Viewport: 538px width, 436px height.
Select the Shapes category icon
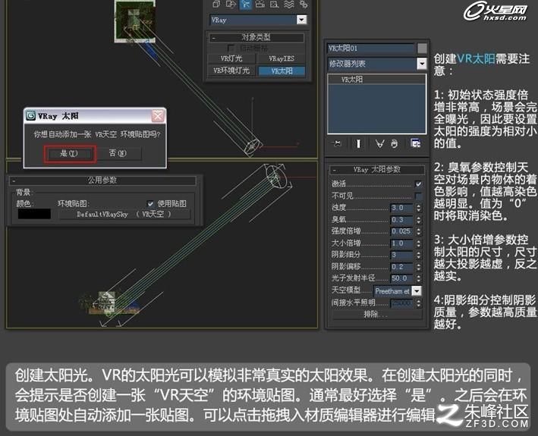(231, 4)
